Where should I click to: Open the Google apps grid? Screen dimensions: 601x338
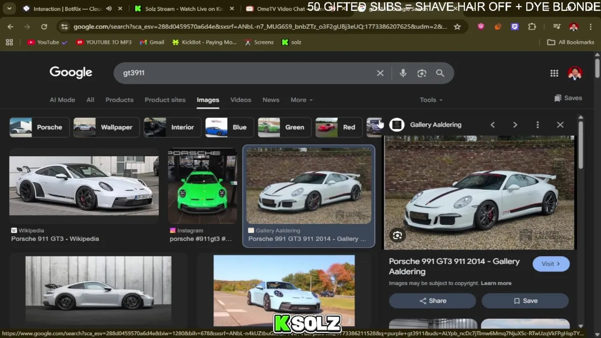555,73
